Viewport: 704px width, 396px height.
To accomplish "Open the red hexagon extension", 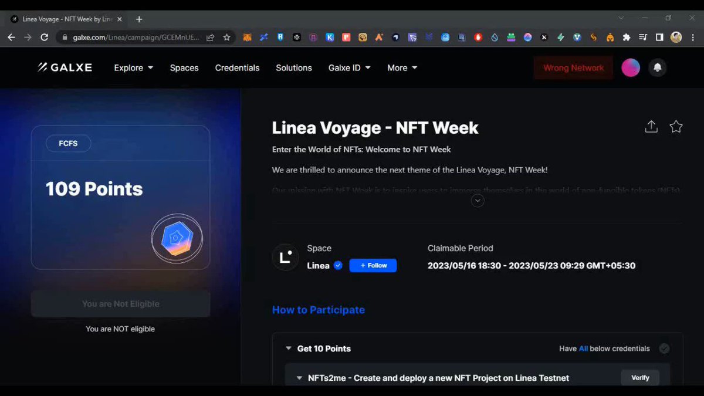I will [478, 37].
